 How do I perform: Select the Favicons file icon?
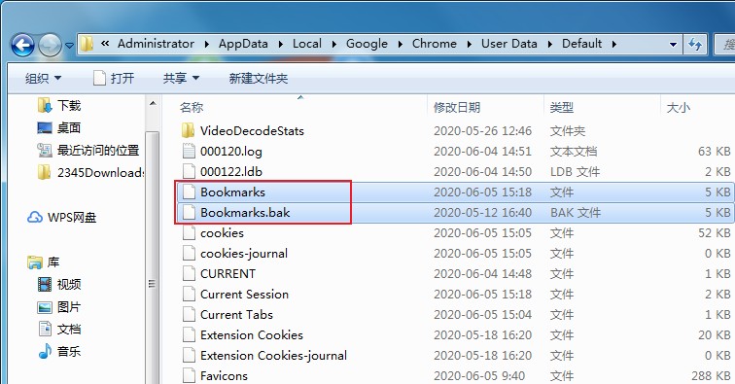[189, 375]
